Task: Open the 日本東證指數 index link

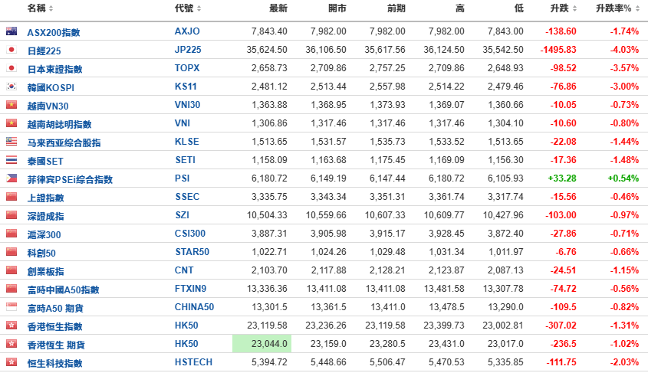Action: [x=54, y=69]
